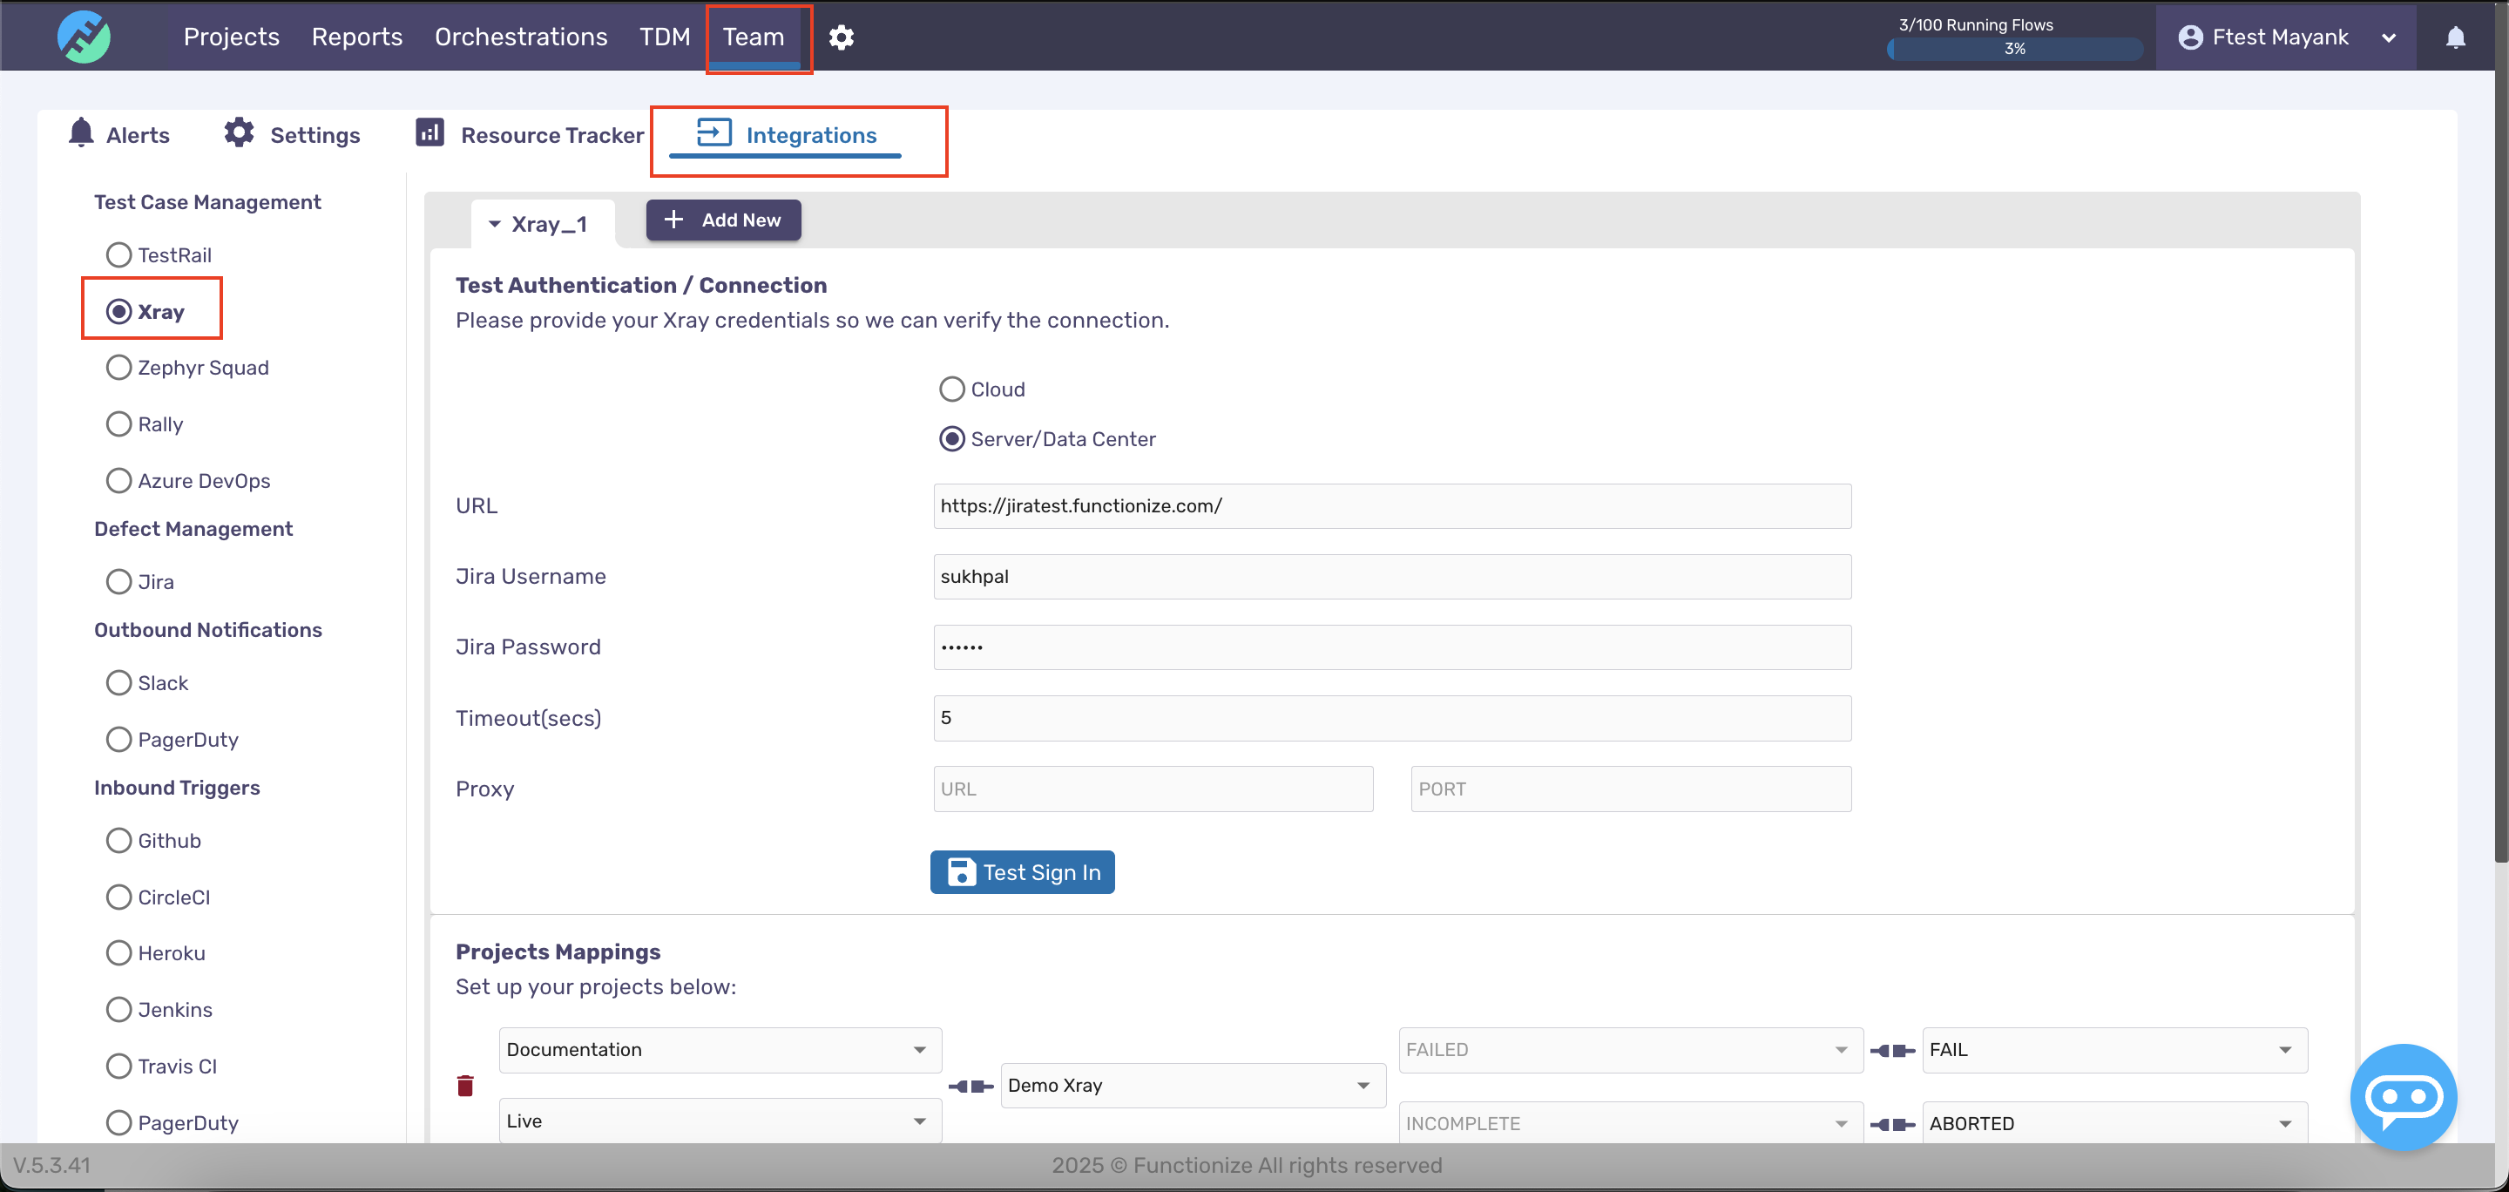Screen dimensions: 2509x1192
Task: Click the user avatar icon beside Ftest Mayank
Action: (x=2190, y=37)
